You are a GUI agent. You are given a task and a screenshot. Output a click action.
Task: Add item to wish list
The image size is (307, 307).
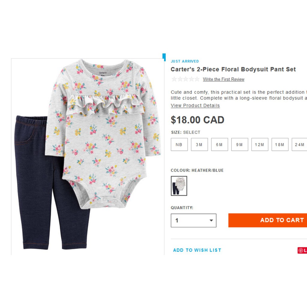pyautogui.click(x=197, y=250)
